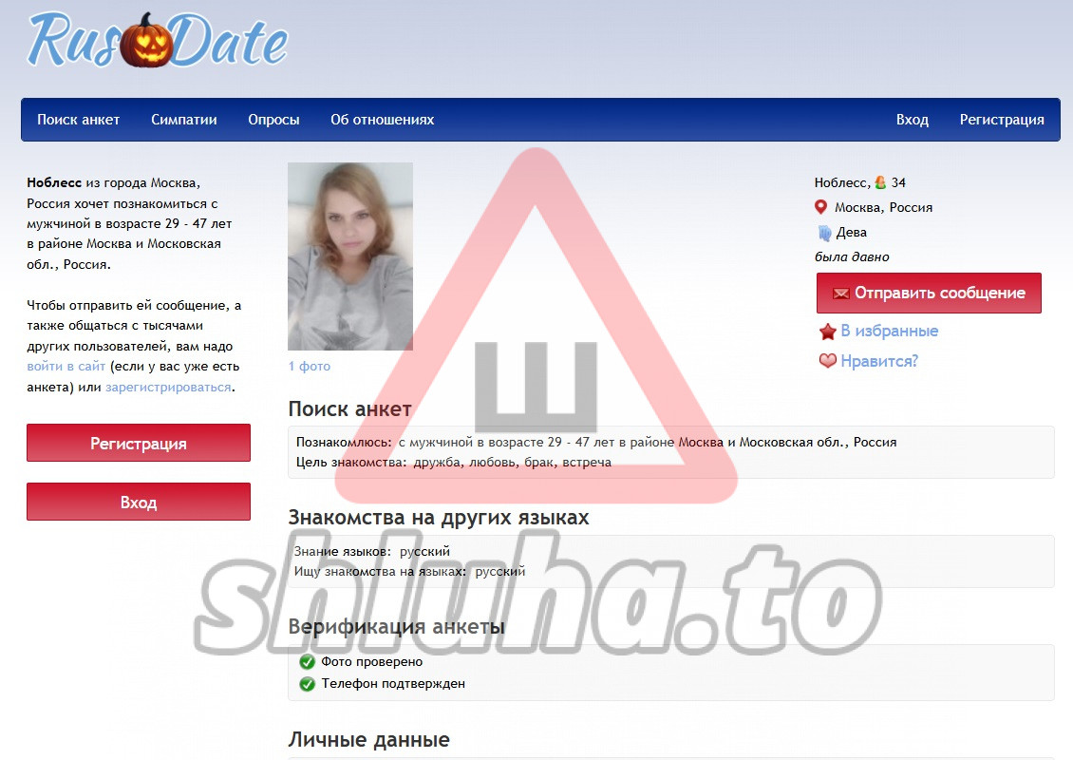Screen dimensions: 1073x760
Task: Open the profile photo thumbnail
Action: [350, 256]
